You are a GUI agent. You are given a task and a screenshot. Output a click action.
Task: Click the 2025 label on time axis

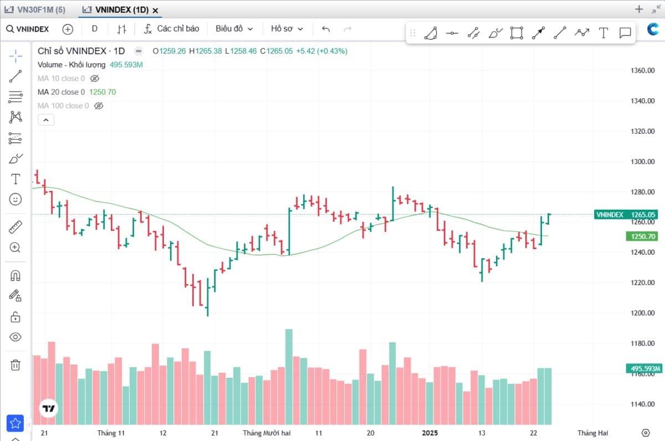pos(430,433)
